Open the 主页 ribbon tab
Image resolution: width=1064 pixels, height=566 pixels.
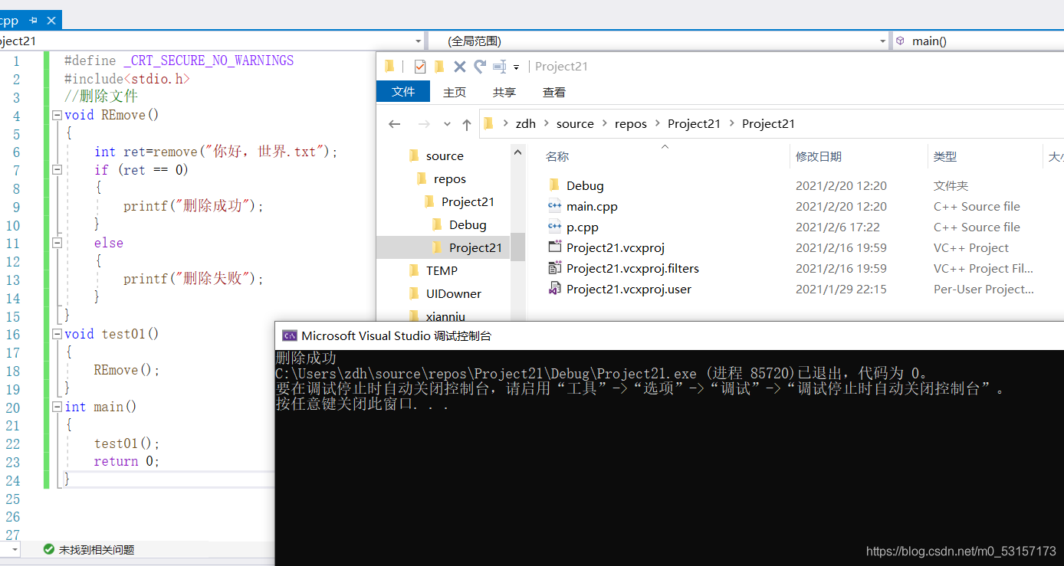coord(455,92)
